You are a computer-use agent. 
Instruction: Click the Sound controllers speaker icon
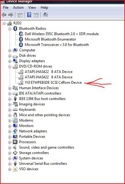[15, 147]
